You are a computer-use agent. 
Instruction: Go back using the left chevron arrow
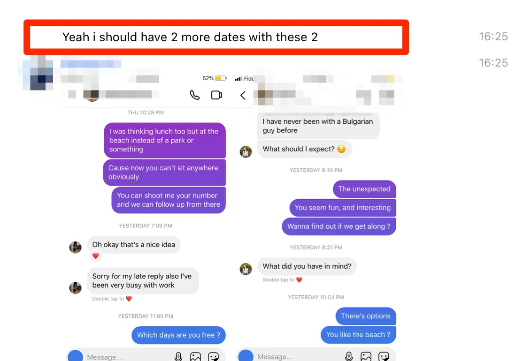click(x=243, y=96)
